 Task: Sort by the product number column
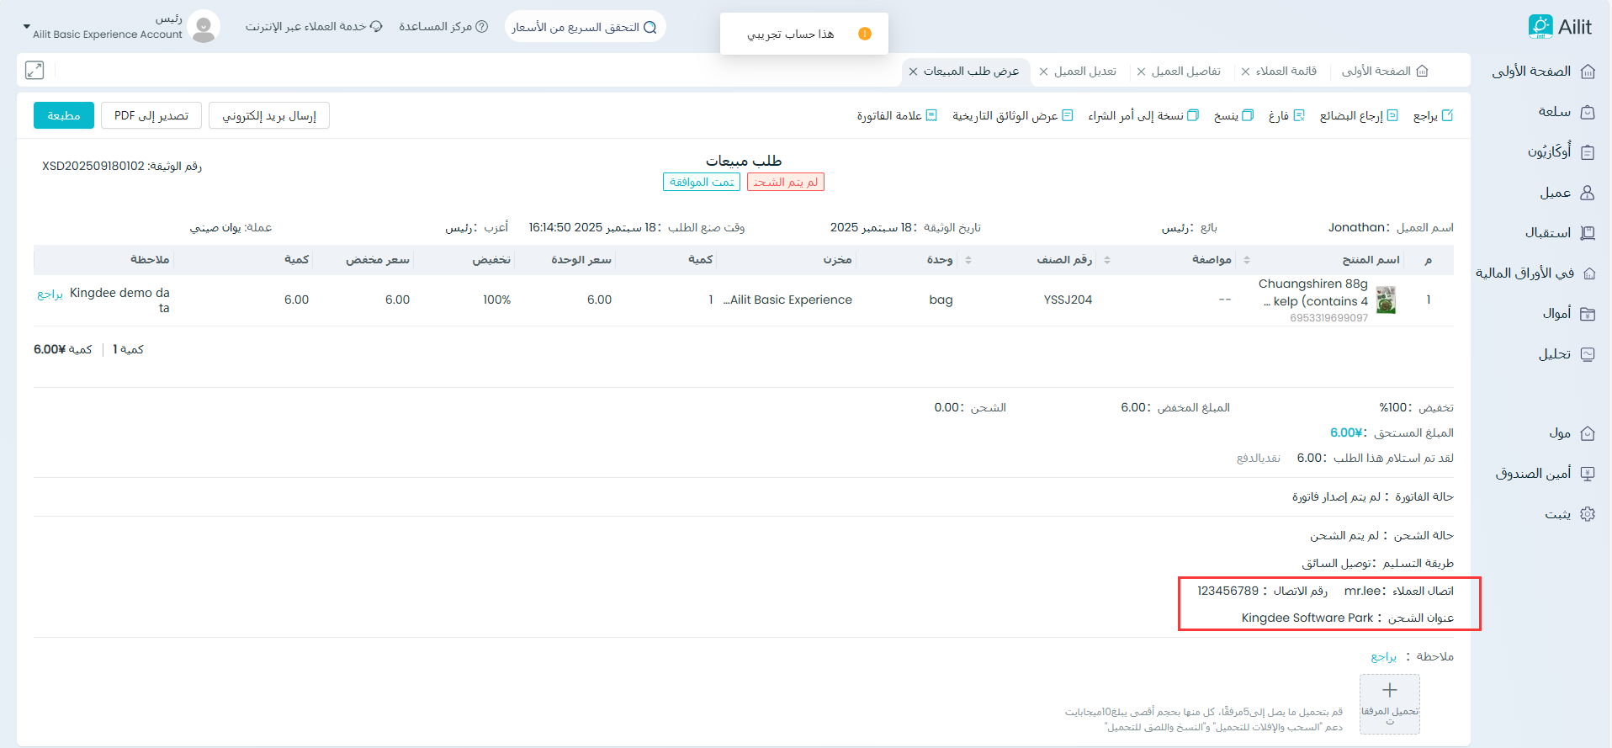(1107, 260)
